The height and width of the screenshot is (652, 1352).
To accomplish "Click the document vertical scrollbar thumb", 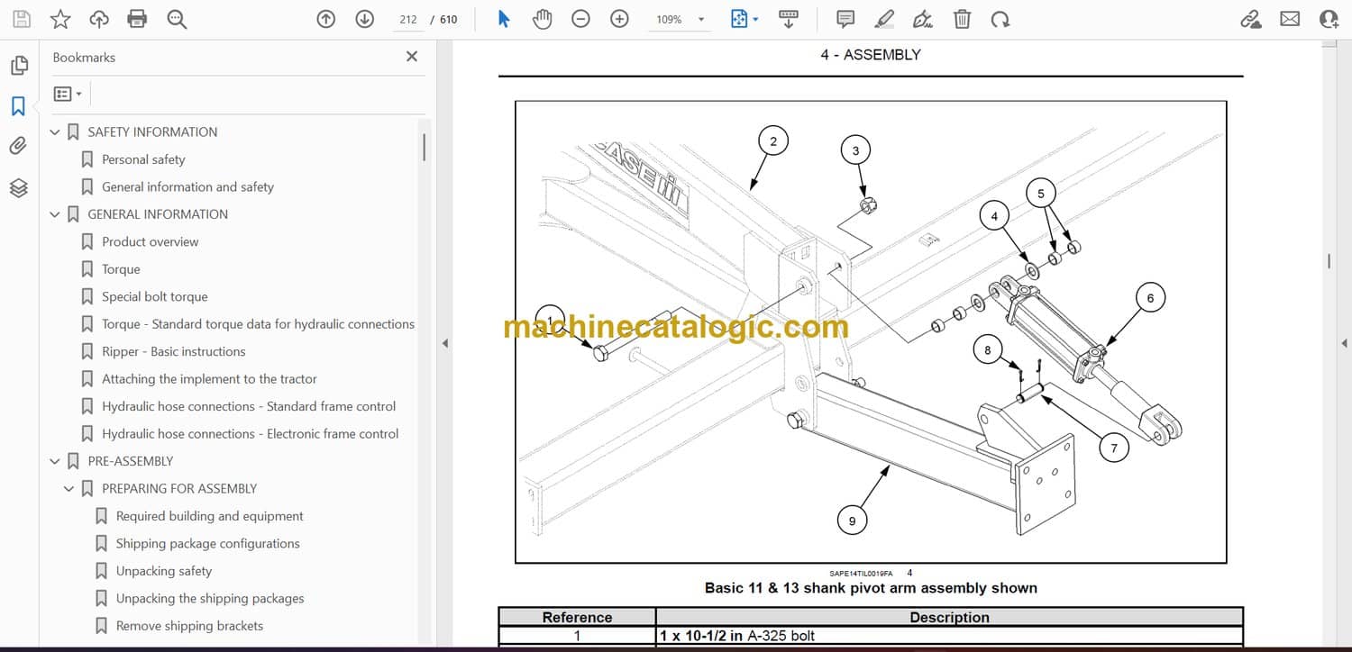I will pyautogui.click(x=1329, y=262).
